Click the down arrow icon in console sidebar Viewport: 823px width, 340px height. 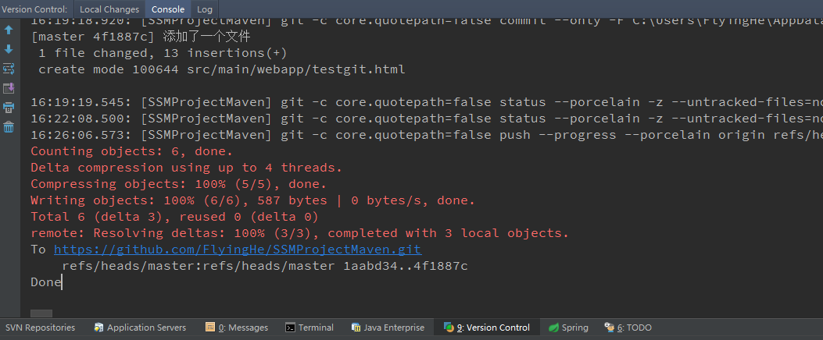point(9,49)
